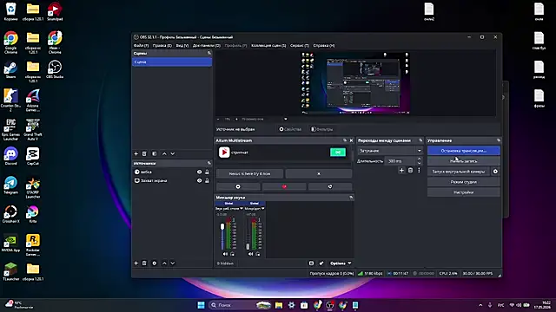The height and width of the screenshot is (312, 556).
Task: Hide the webcam source with eye icon
Action: pos(199,172)
